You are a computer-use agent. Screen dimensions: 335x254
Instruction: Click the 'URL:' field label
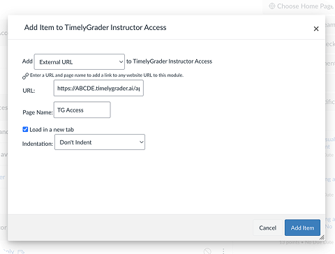29,91
